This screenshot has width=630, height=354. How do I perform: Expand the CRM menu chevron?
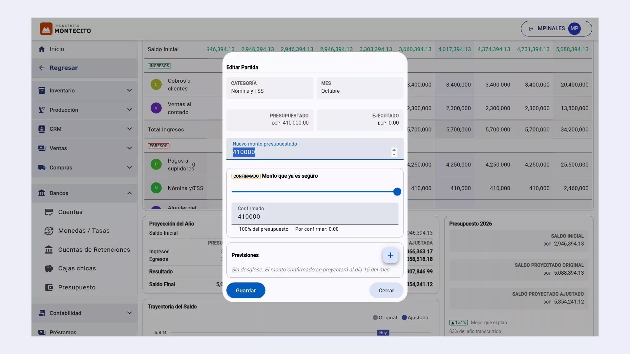point(130,129)
